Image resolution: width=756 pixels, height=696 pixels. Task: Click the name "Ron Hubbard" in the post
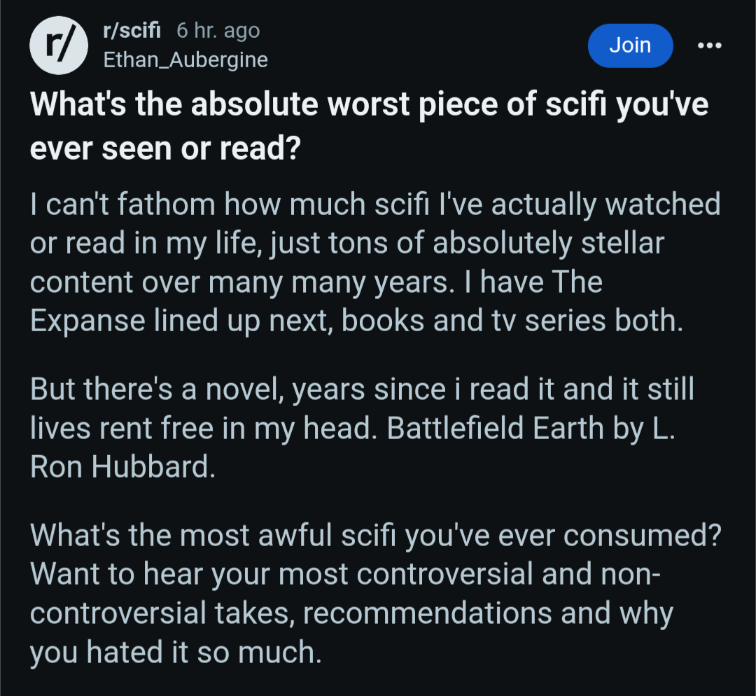(119, 467)
